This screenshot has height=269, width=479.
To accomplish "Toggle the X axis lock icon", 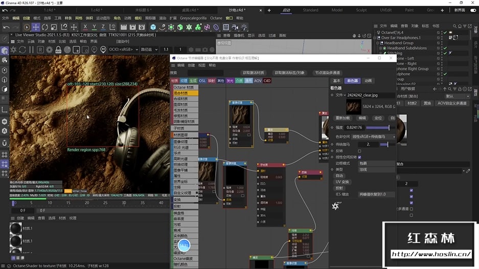I will [x=85, y=27].
